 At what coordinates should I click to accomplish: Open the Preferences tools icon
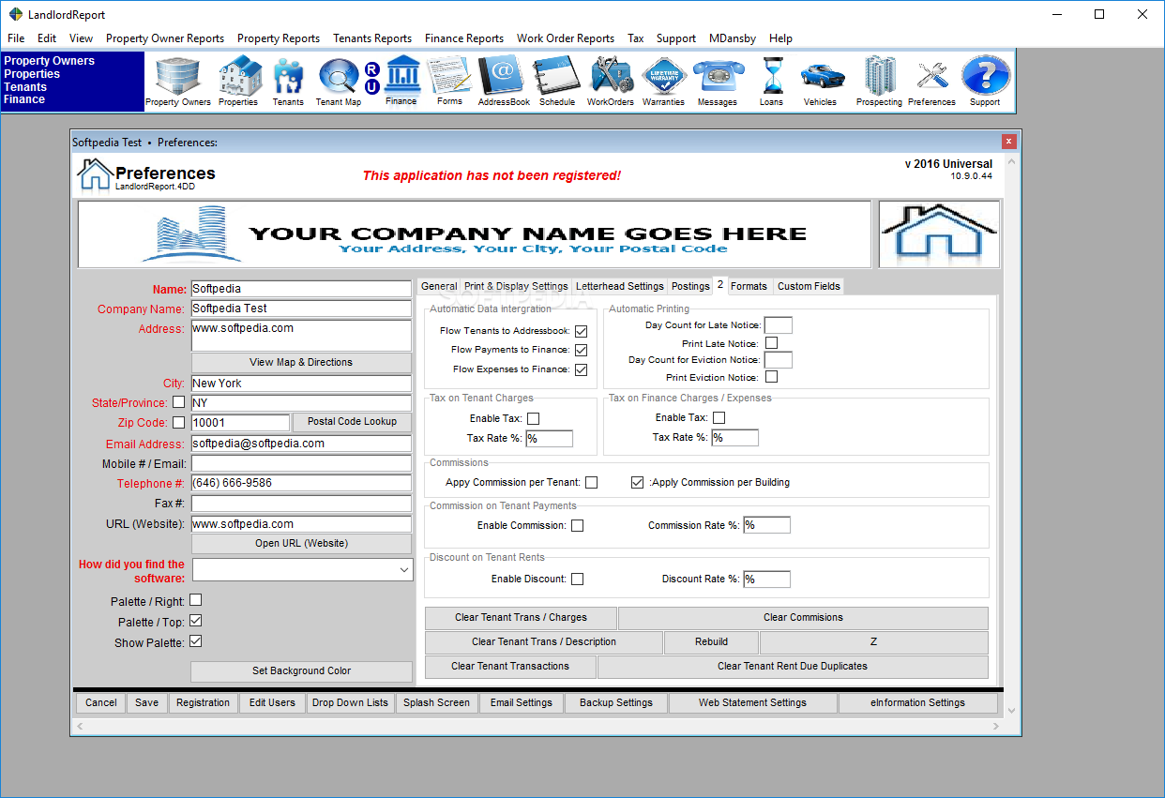tap(932, 82)
